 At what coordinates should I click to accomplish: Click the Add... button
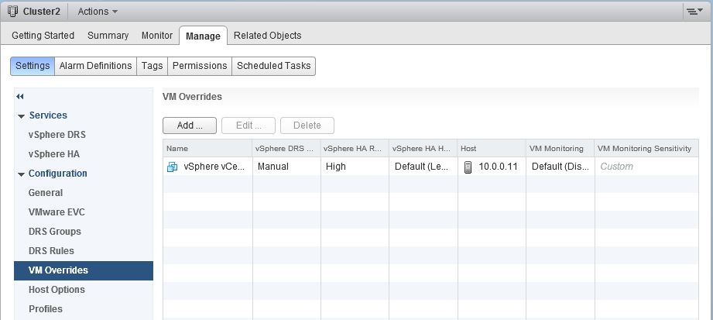point(190,126)
